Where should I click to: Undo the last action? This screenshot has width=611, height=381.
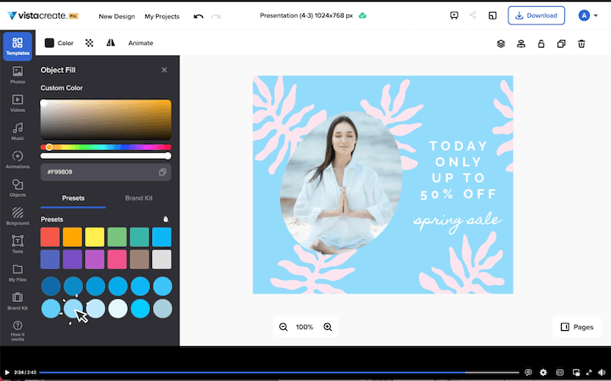point(198,16)
